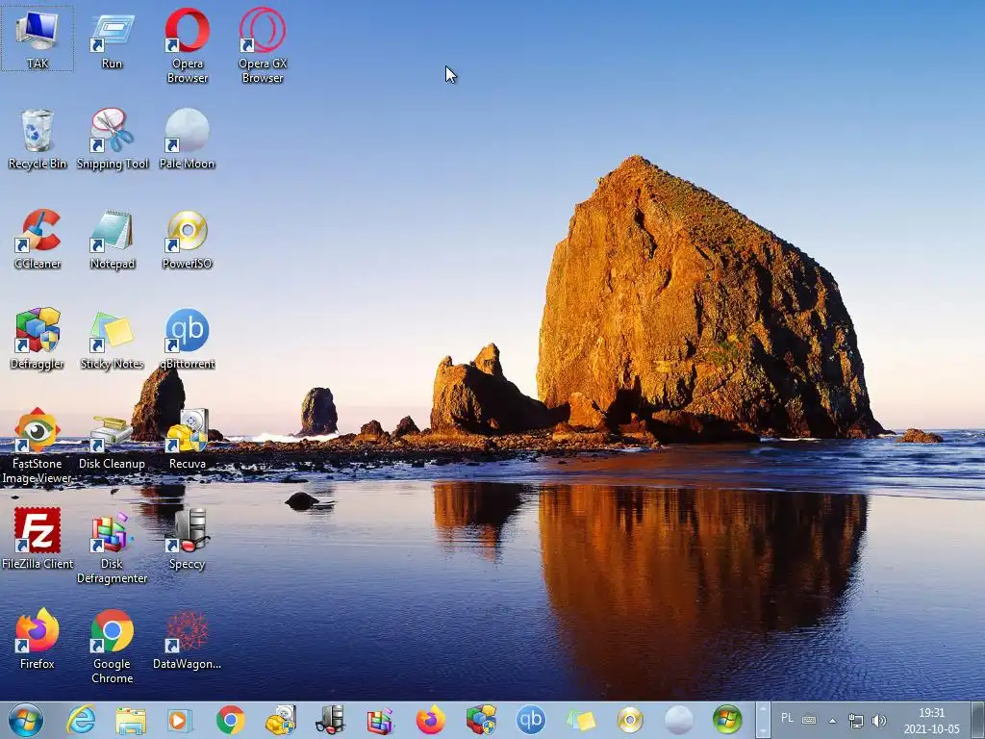Select the FileZilla Client desktop shortcut
Screen dimensions: 985x739
point(38,539)
